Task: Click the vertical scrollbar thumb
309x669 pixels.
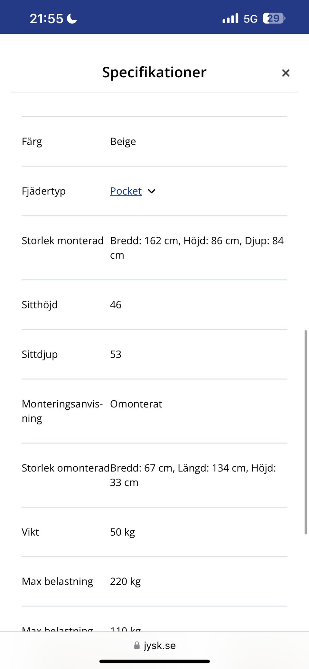Action: (305, 432)
